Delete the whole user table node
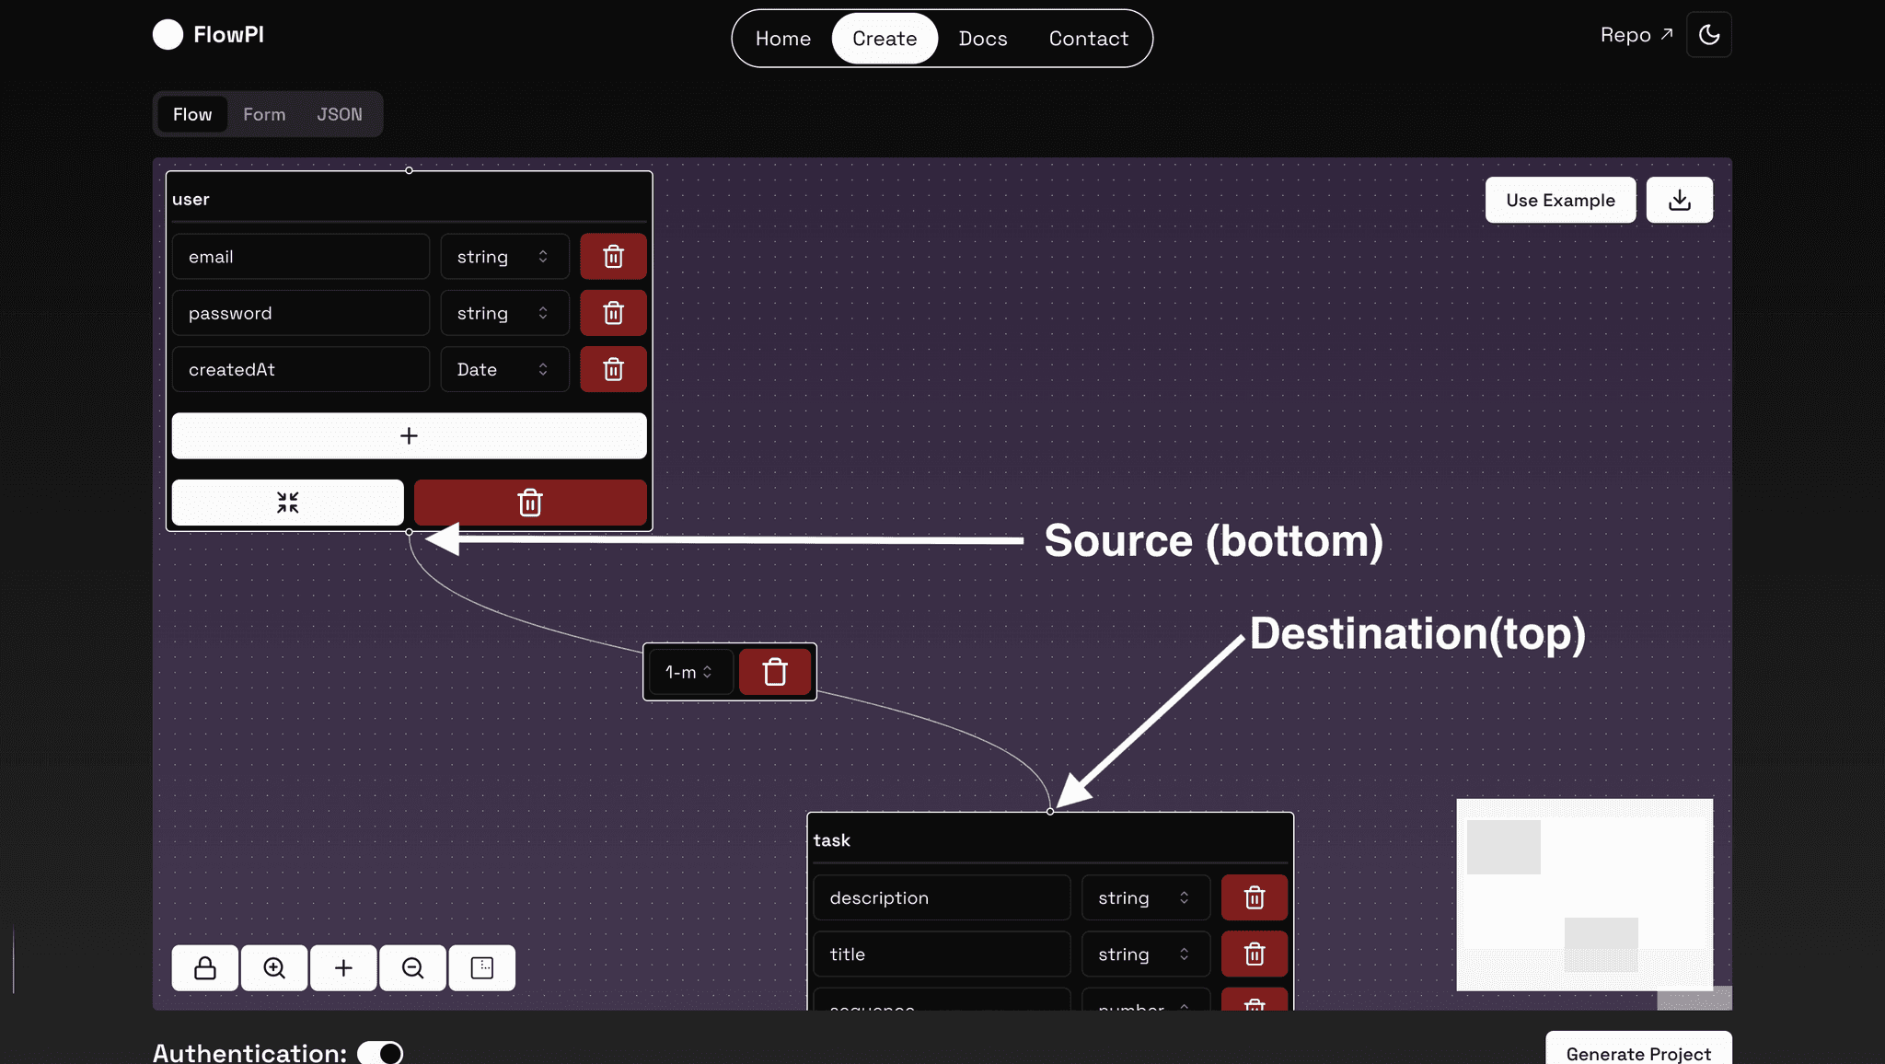 point(530,503)
